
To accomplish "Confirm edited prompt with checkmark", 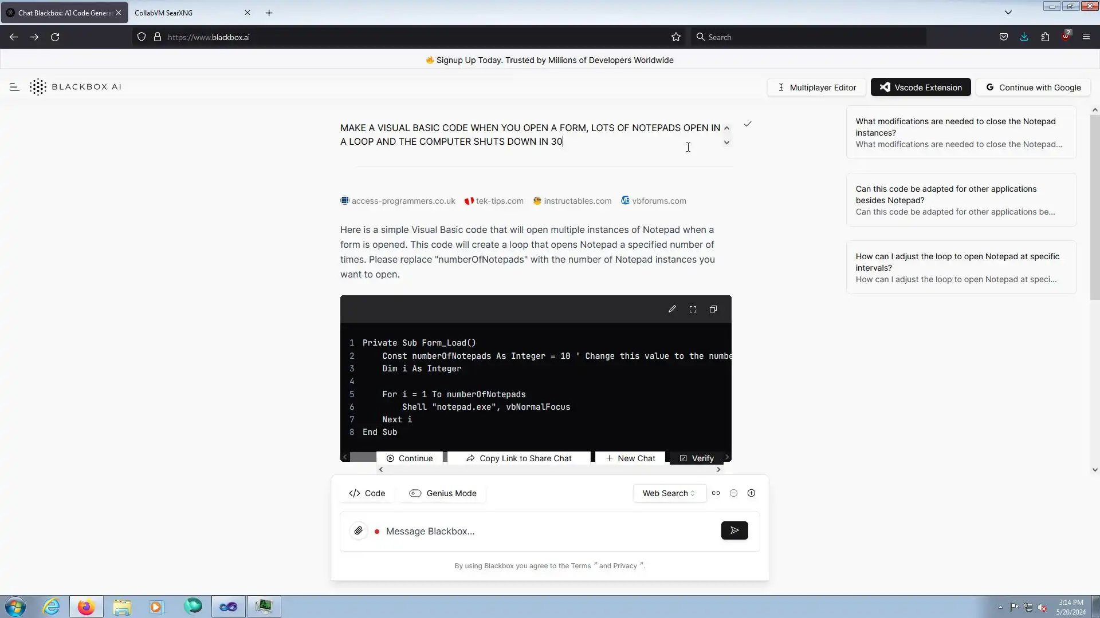I will click(748, 124).
